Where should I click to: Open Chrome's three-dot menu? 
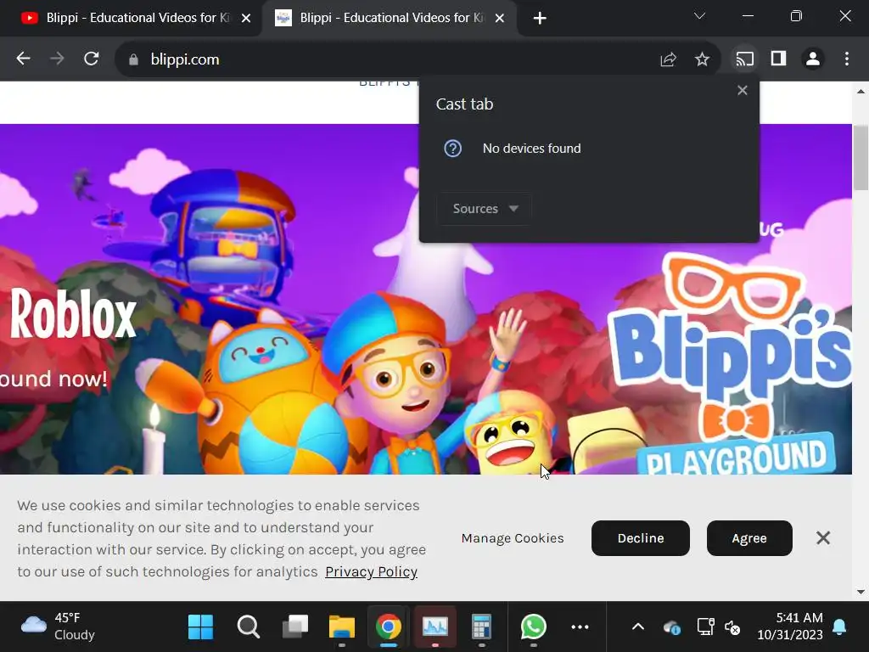[847, 59]
